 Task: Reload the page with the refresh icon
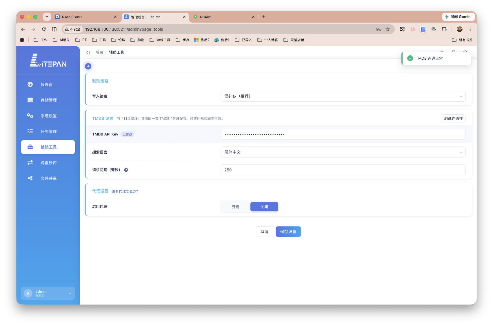tap(44, 29)
